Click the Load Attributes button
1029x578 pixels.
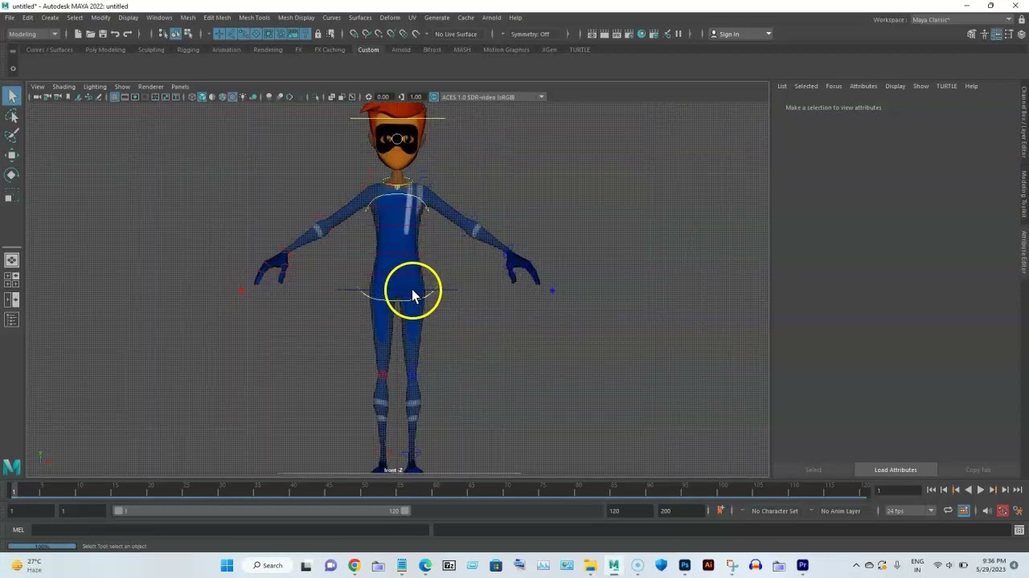point(896,470)
